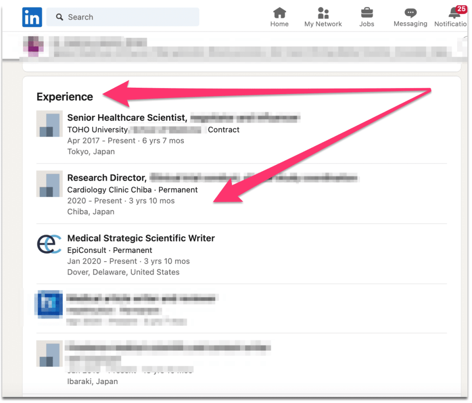Open Messaging chat bubble icon
This screenshot has width=472, height=403.
click(410, 13)
